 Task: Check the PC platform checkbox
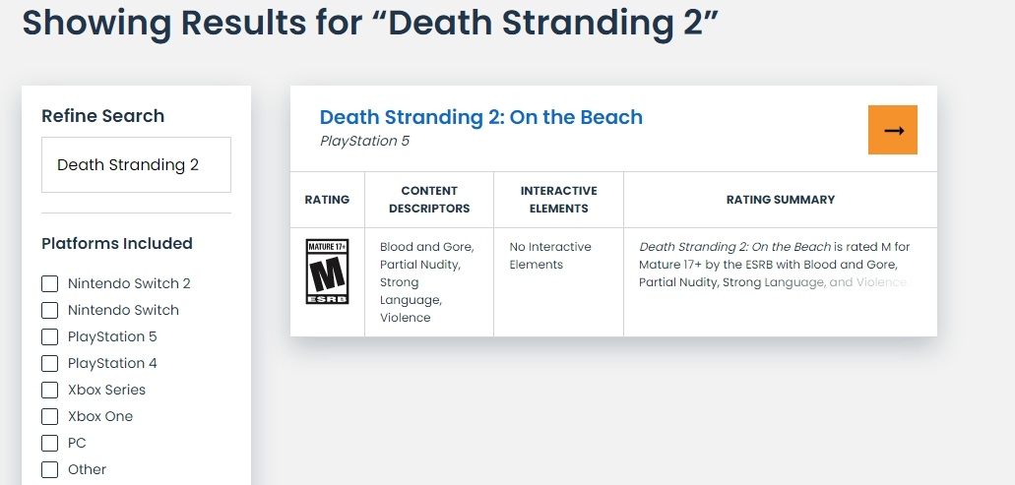(50, 444)
